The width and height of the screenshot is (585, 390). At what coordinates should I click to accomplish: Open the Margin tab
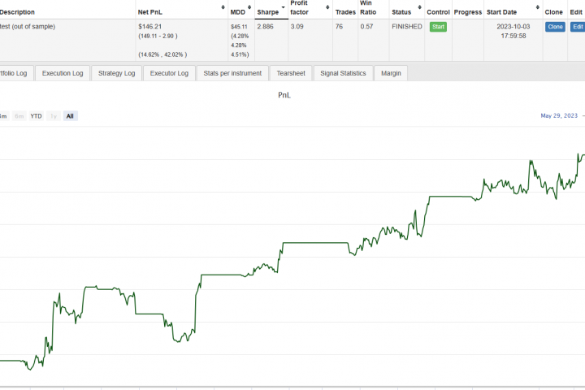[391, 73]
